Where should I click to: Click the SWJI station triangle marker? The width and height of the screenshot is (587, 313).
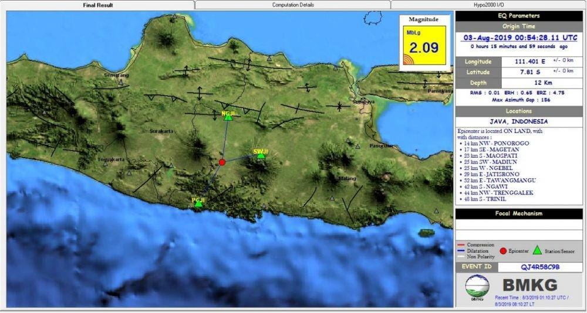pos(261,155)
